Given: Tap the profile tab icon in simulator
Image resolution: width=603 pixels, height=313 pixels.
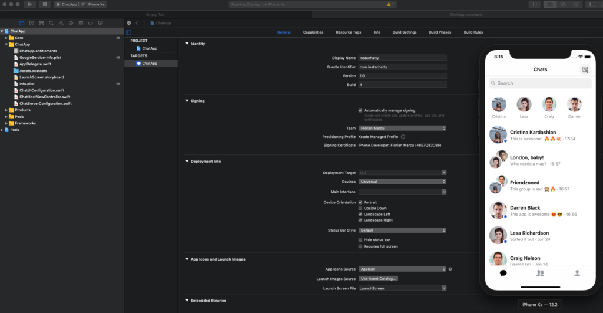Looking at the screenshot, I should point(577,273).
